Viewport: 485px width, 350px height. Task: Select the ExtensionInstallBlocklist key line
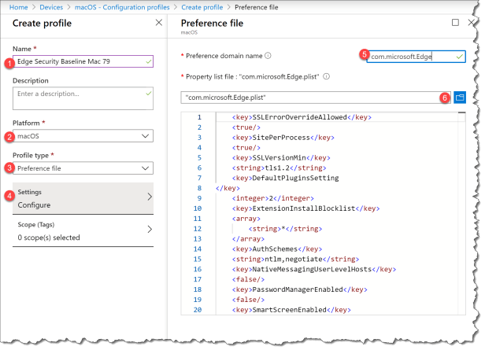[305, 208]
